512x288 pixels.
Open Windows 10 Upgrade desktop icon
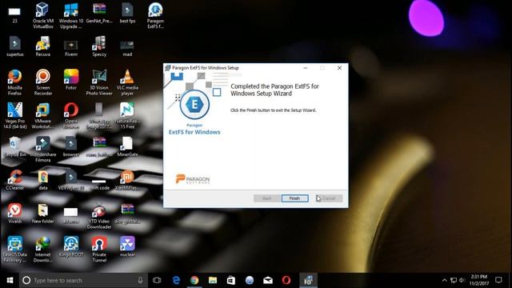point(71,15)
